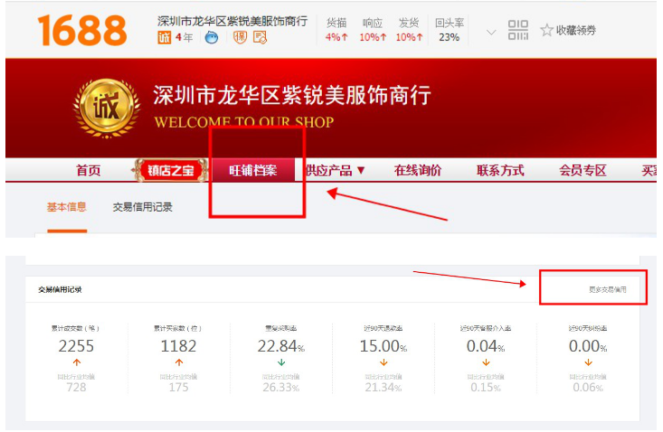Click the shop name in the top header
This screenshot has width=663, height=432.
pyautogui.click(x=232, y=21)
